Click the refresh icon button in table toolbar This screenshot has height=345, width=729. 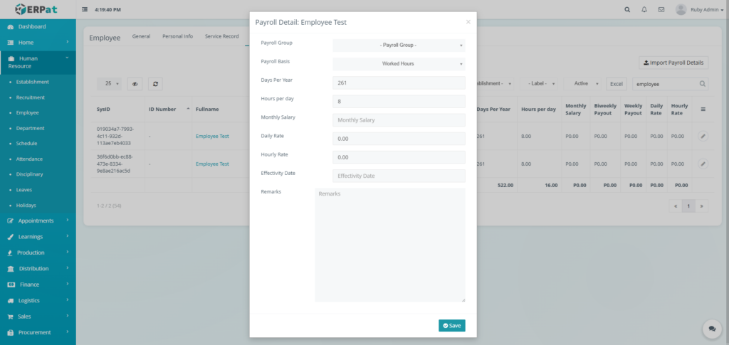coord(154,84)
